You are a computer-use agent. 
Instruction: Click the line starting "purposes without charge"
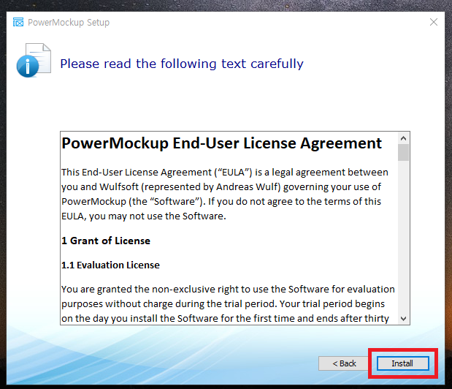coord(223,304)
